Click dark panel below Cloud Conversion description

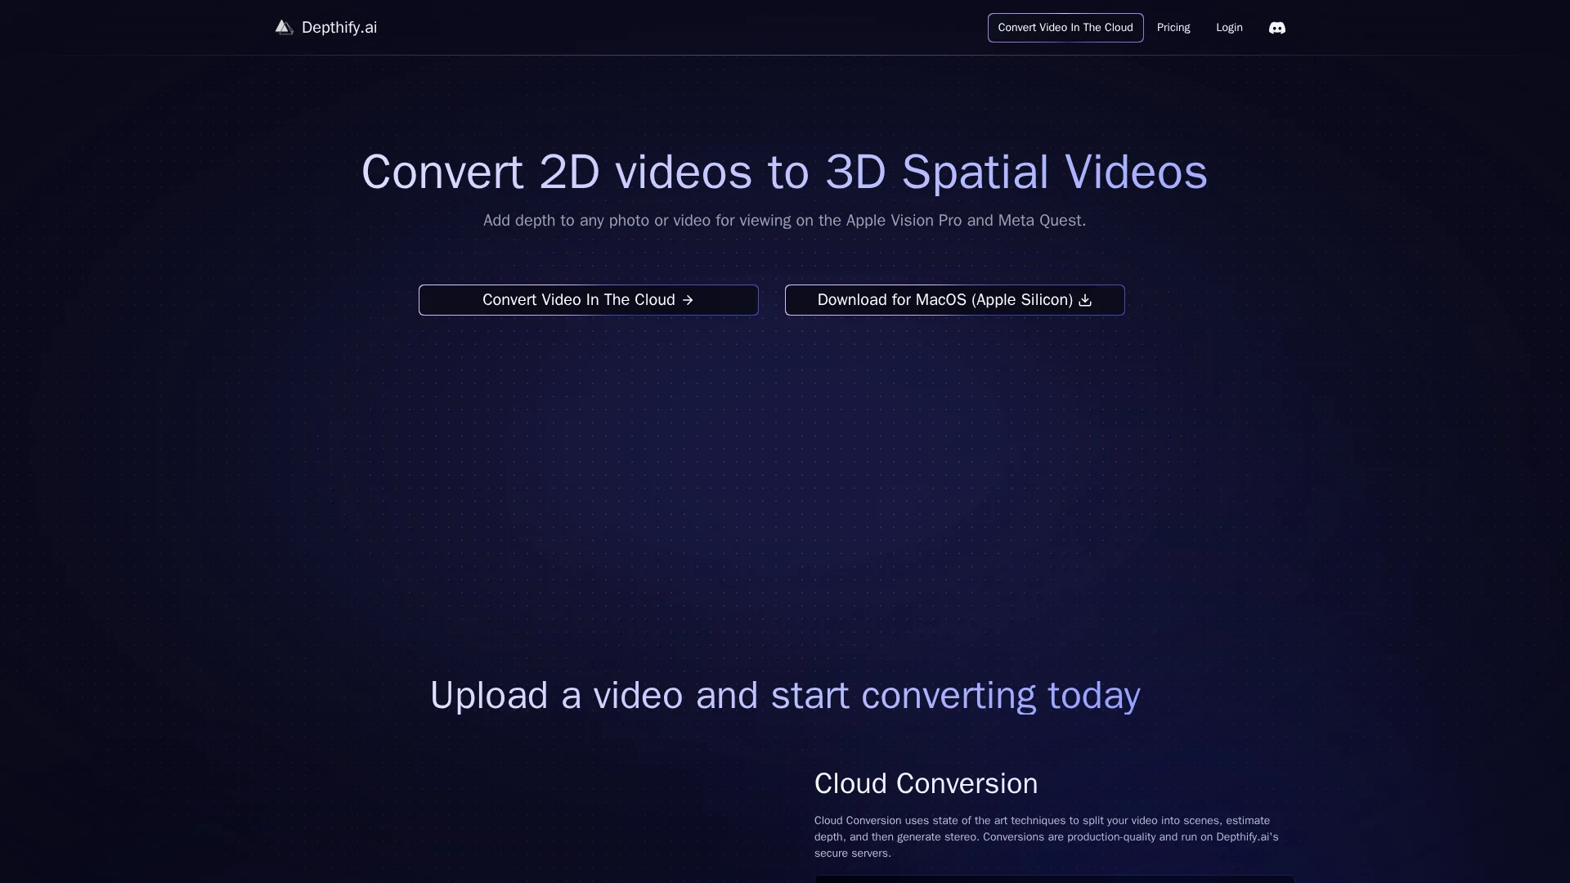[1053, 879]
